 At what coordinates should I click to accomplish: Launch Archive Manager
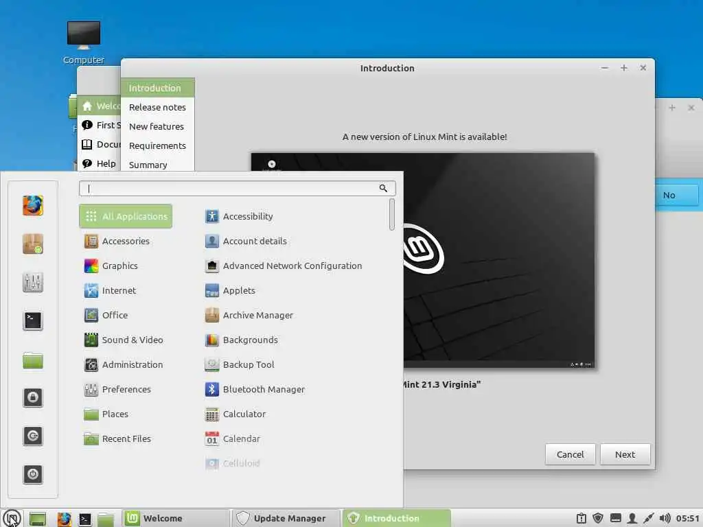coord(249,315)
